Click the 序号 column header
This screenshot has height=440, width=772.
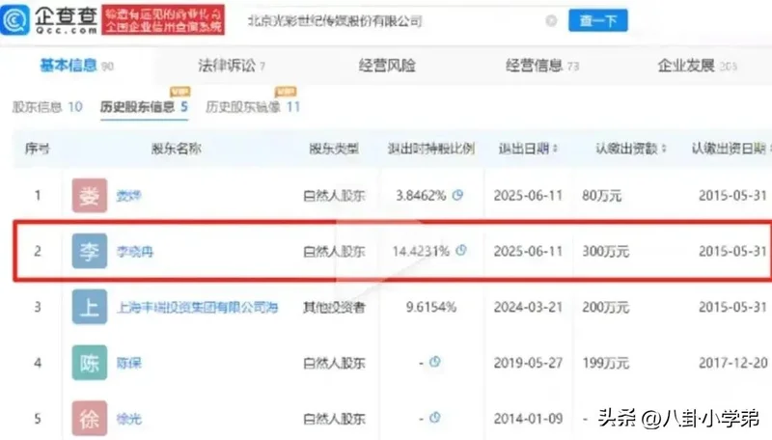point(38,149)
